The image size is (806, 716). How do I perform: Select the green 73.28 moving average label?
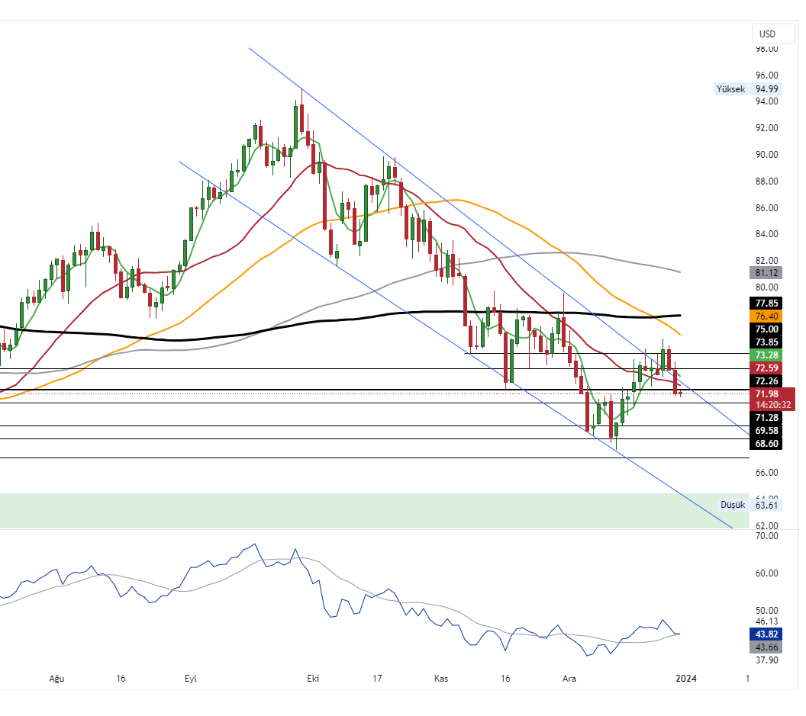tap(766, 355)
